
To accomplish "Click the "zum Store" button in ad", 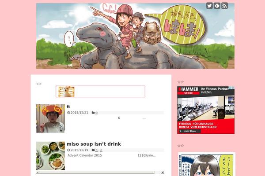I will [x=190, y=131].
